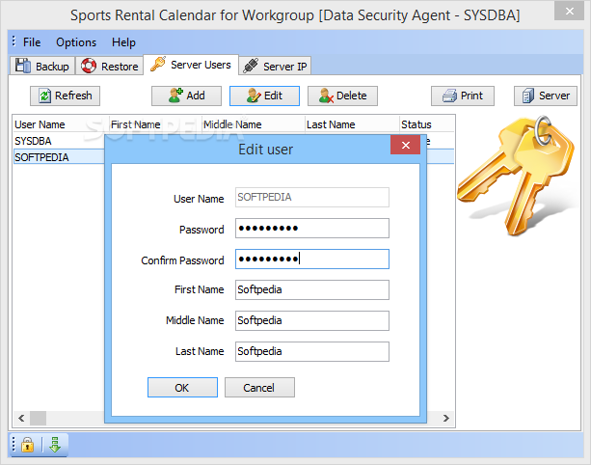Click the Edit button label
The image size is (591, 465).
click(x=273, y=96)
